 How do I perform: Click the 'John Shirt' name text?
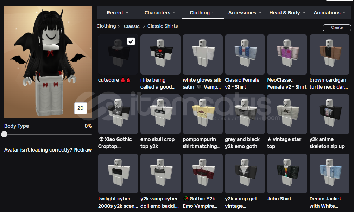tap(279, 199)
